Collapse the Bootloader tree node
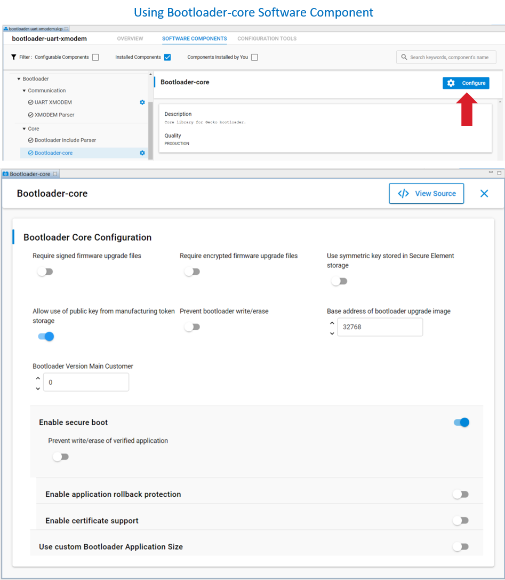The image size is (505, 580). click(19, 79)
